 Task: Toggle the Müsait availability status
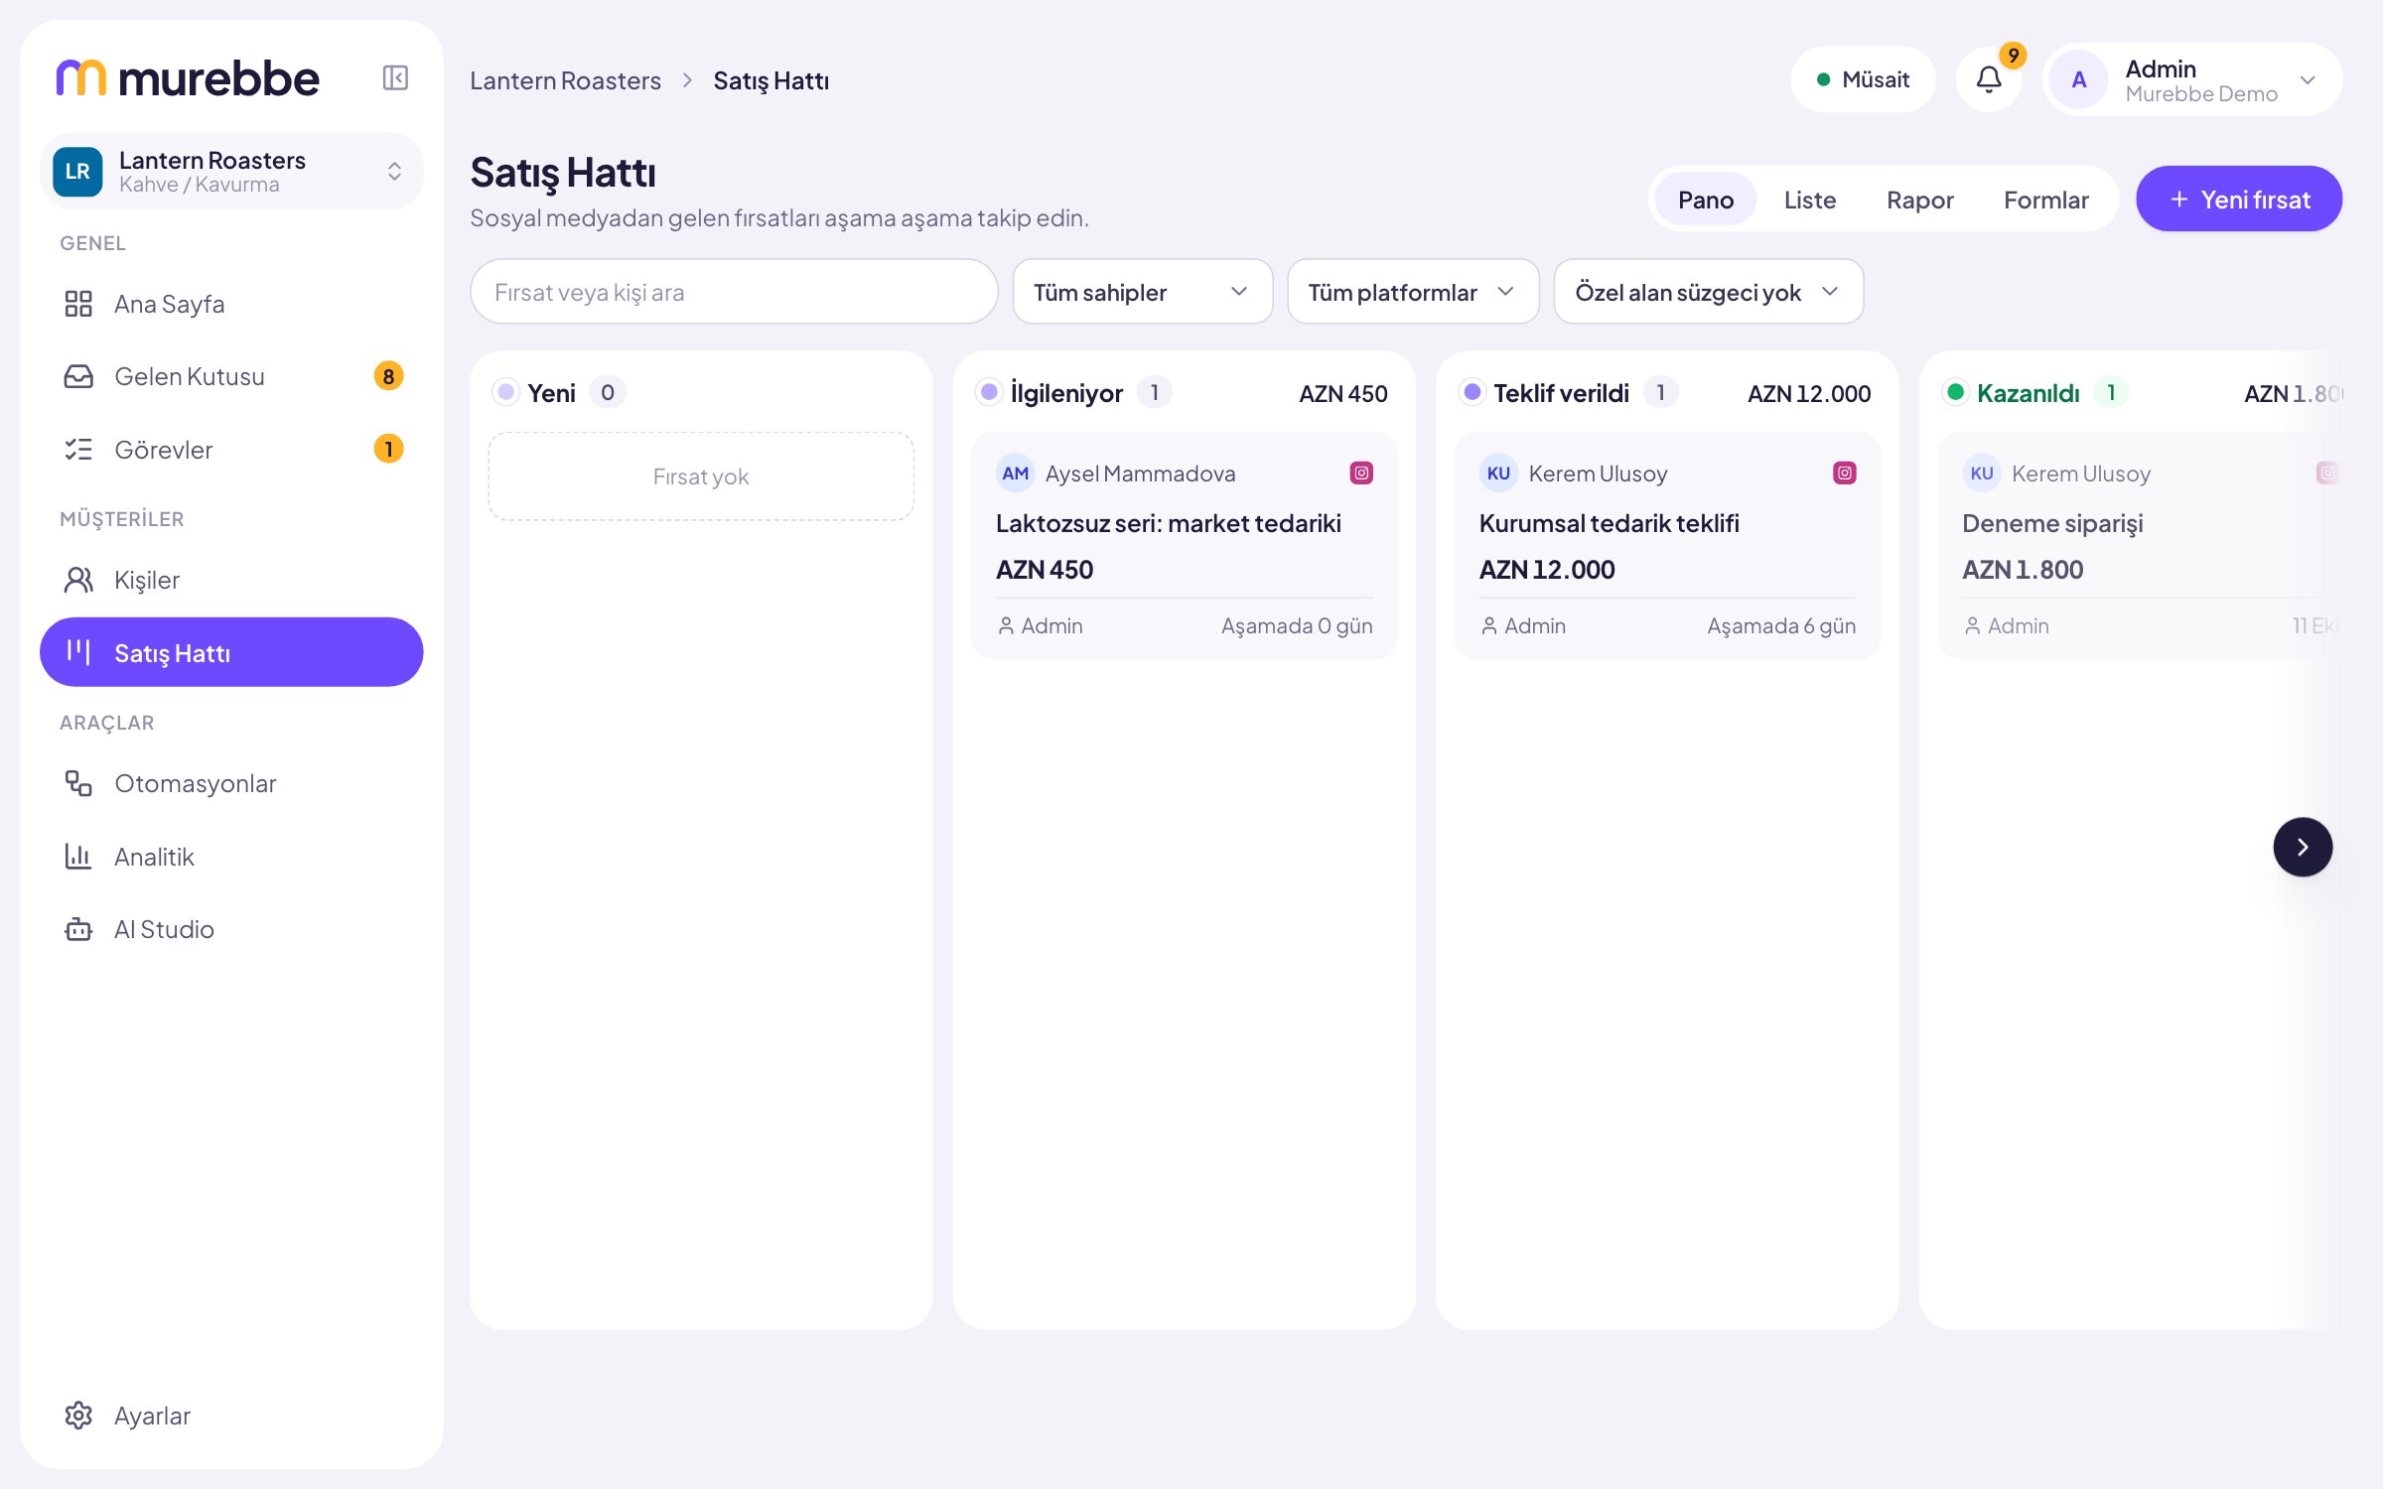pyautogui.click(x=1863, y=79)
